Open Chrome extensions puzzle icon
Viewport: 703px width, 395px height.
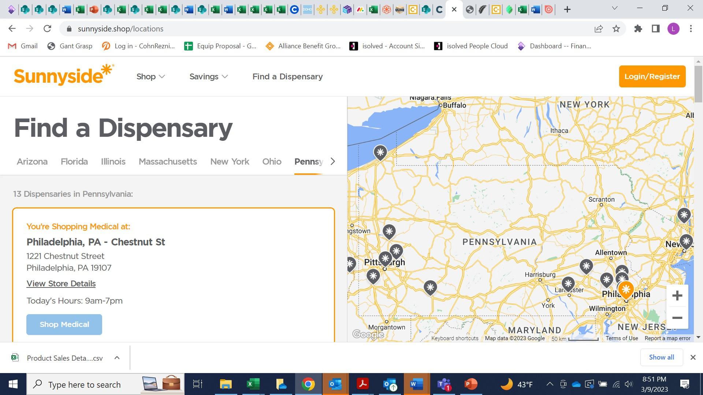[x=638, y=29]
